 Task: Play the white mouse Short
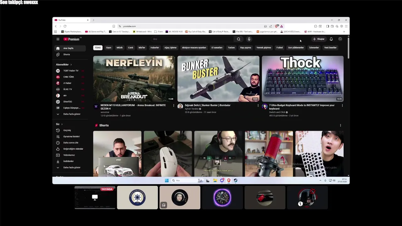(x=168, y=154)
